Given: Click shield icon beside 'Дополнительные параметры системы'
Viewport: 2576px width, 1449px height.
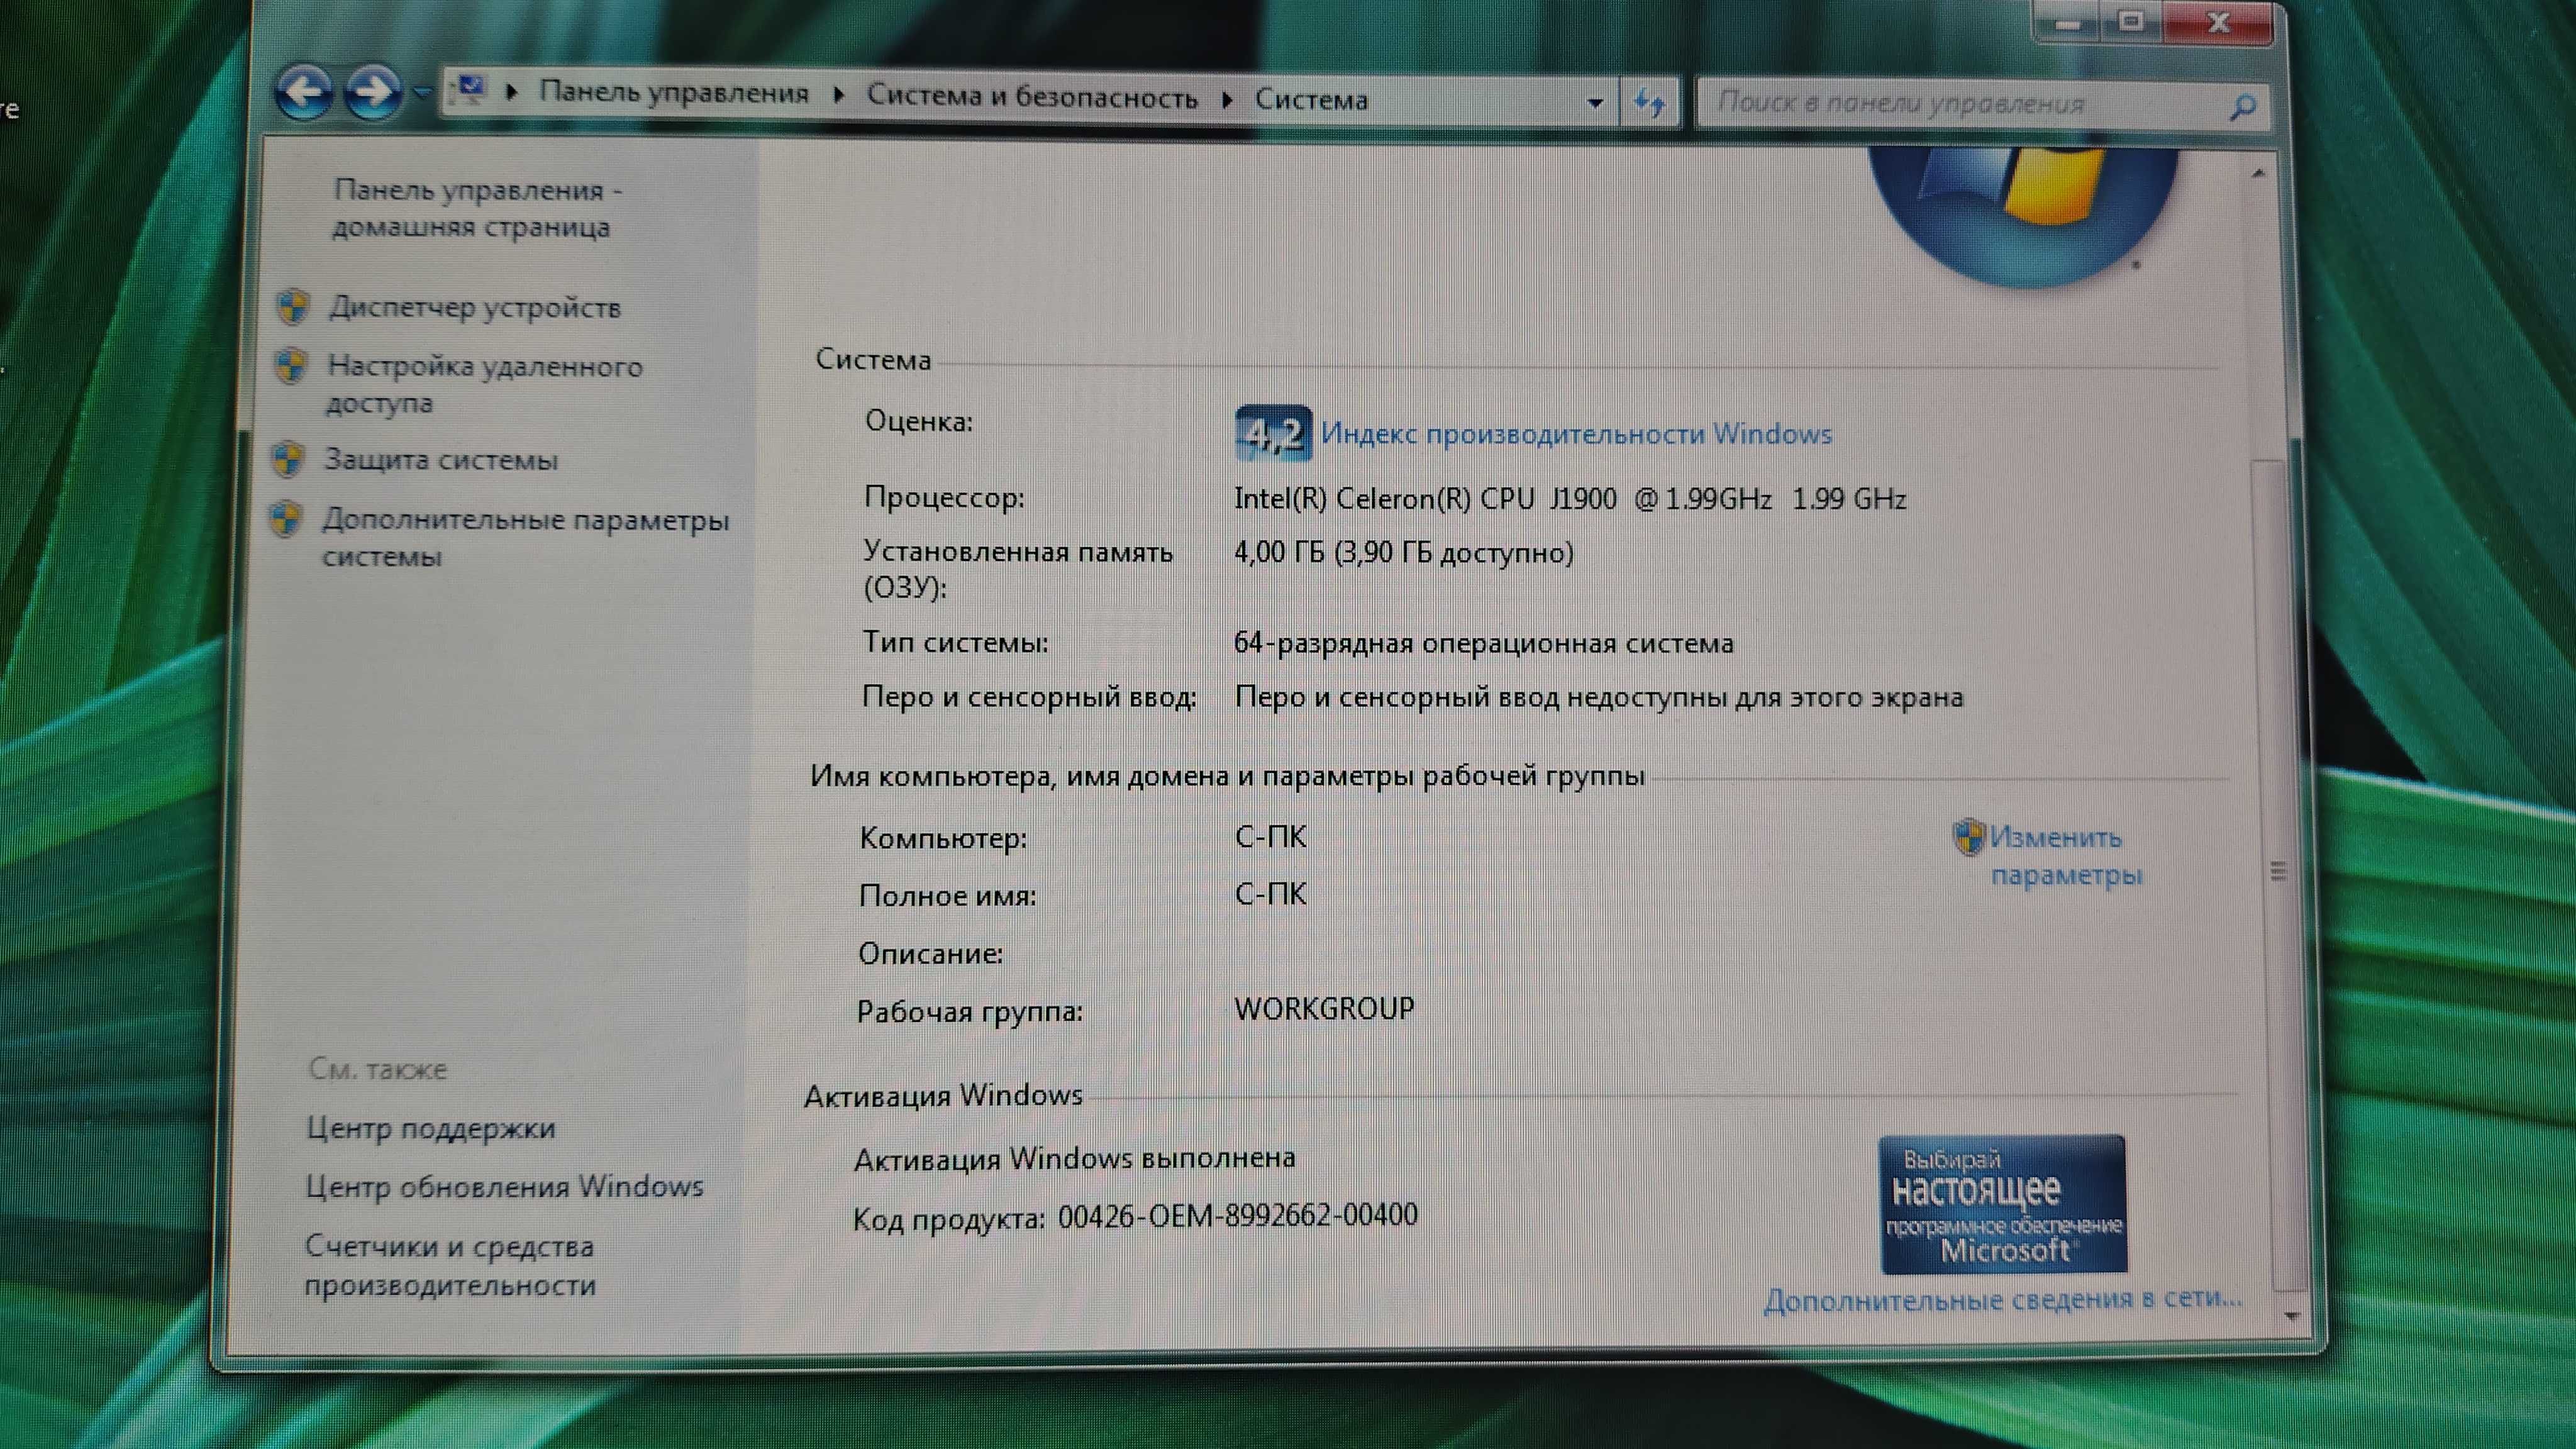Looking at the screenshot, I should [x=286, y=519].
